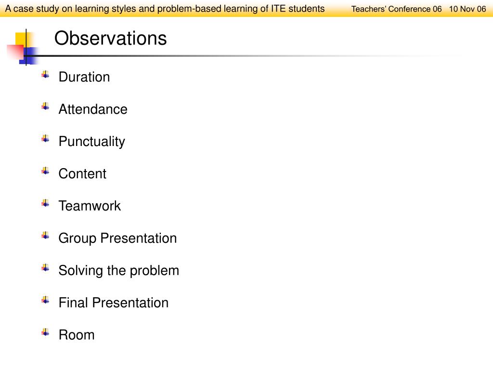
Task: Click the Punctuality bullet text
Action: coord(92,142)
